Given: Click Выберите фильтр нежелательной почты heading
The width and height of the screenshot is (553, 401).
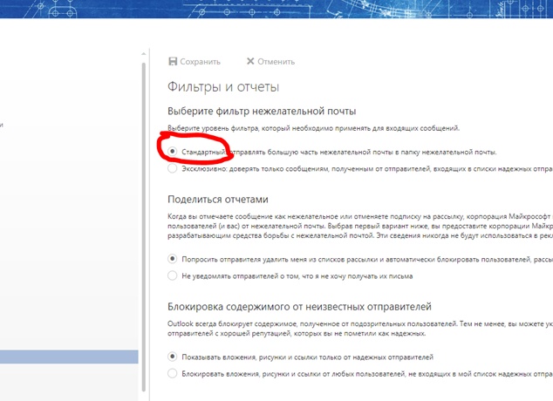Looking at the screenshot, I should (262, 112).
